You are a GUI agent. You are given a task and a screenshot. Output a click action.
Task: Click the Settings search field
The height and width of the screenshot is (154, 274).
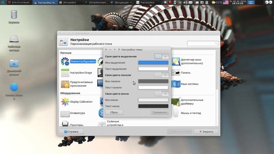[203, 43]
